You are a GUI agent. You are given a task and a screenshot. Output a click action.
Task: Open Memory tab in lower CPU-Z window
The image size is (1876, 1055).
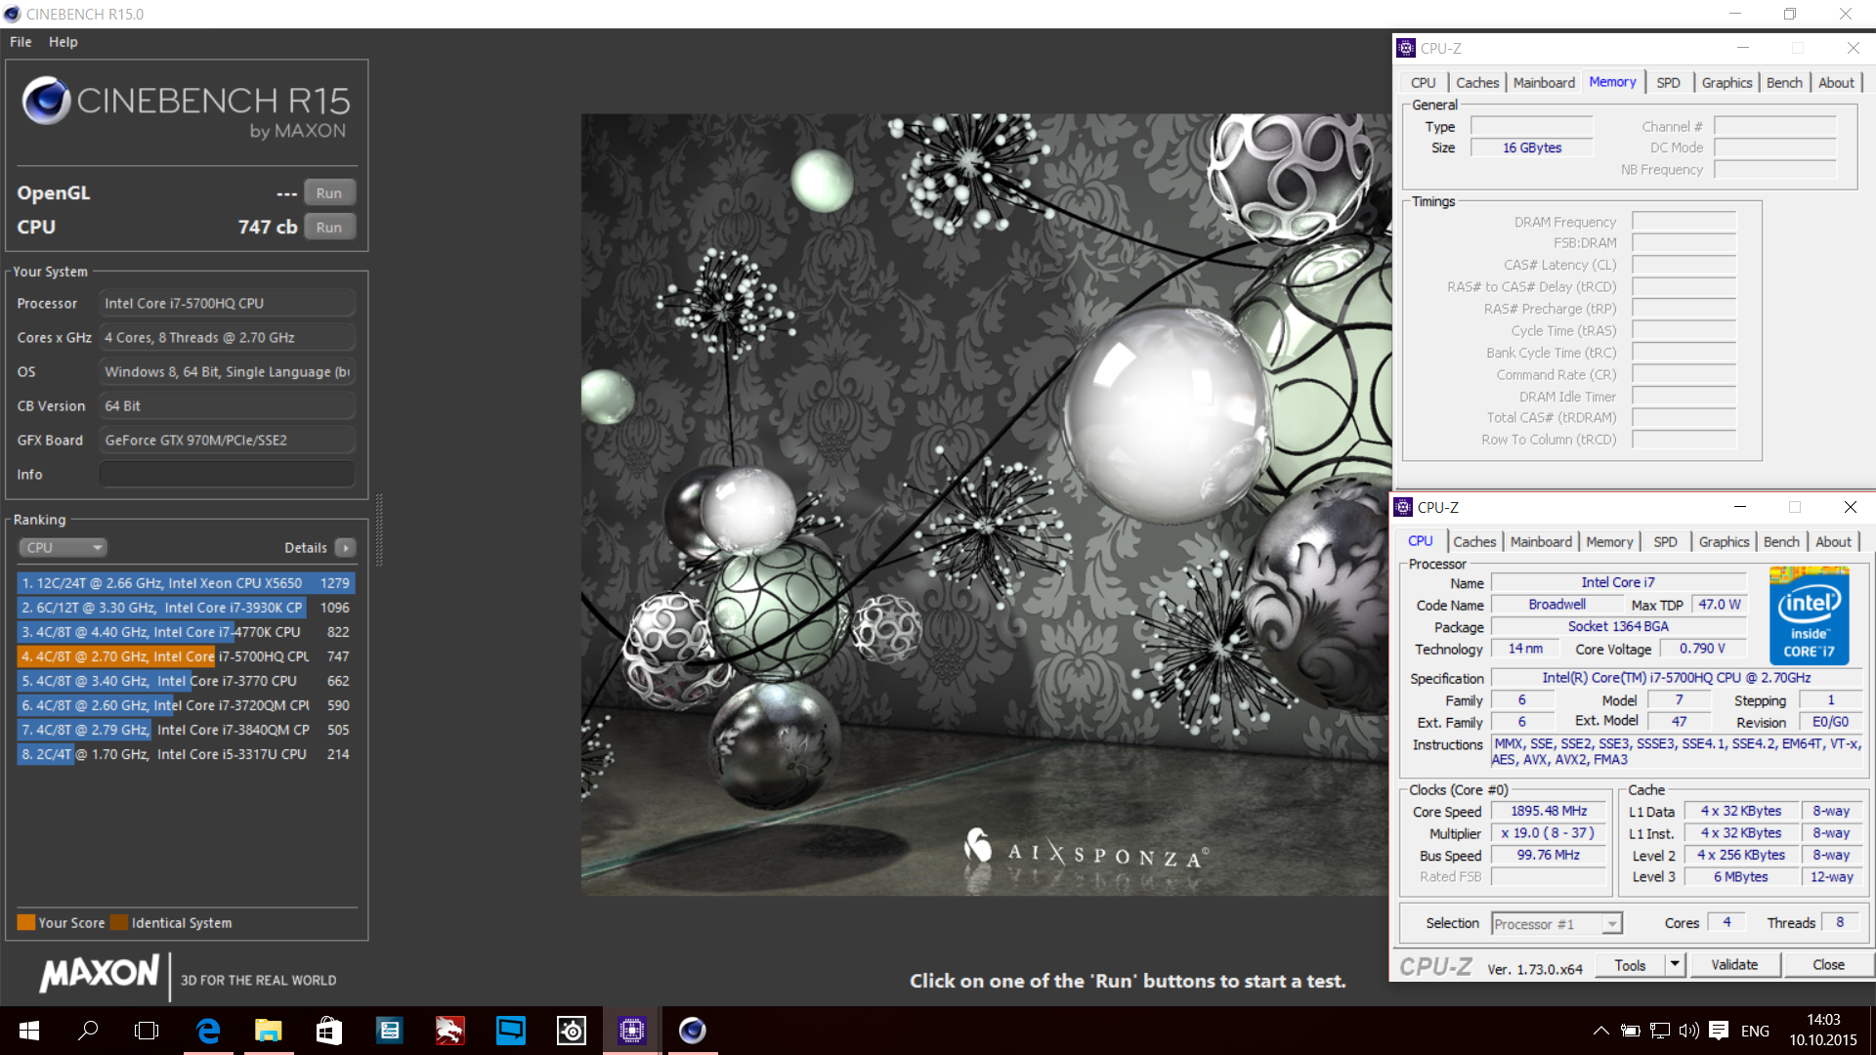[1609, 542]
